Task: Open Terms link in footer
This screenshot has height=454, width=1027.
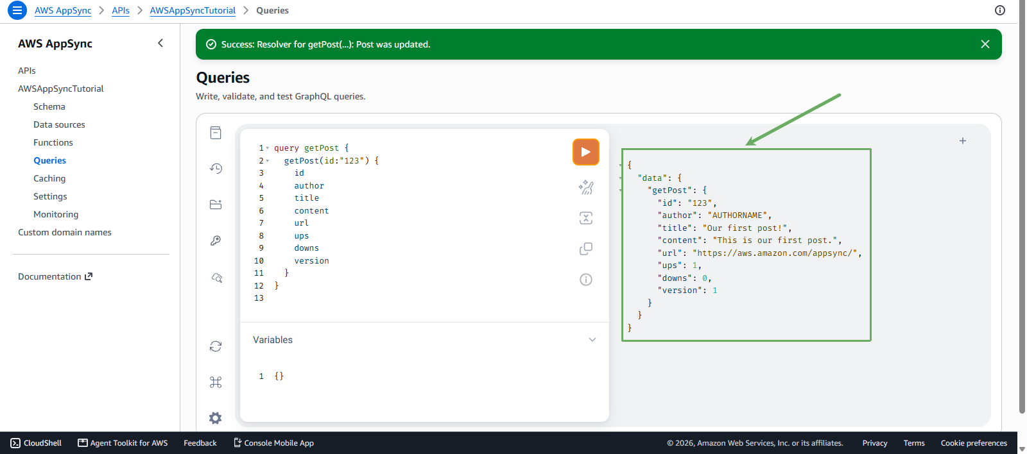Action: point(914,443)
